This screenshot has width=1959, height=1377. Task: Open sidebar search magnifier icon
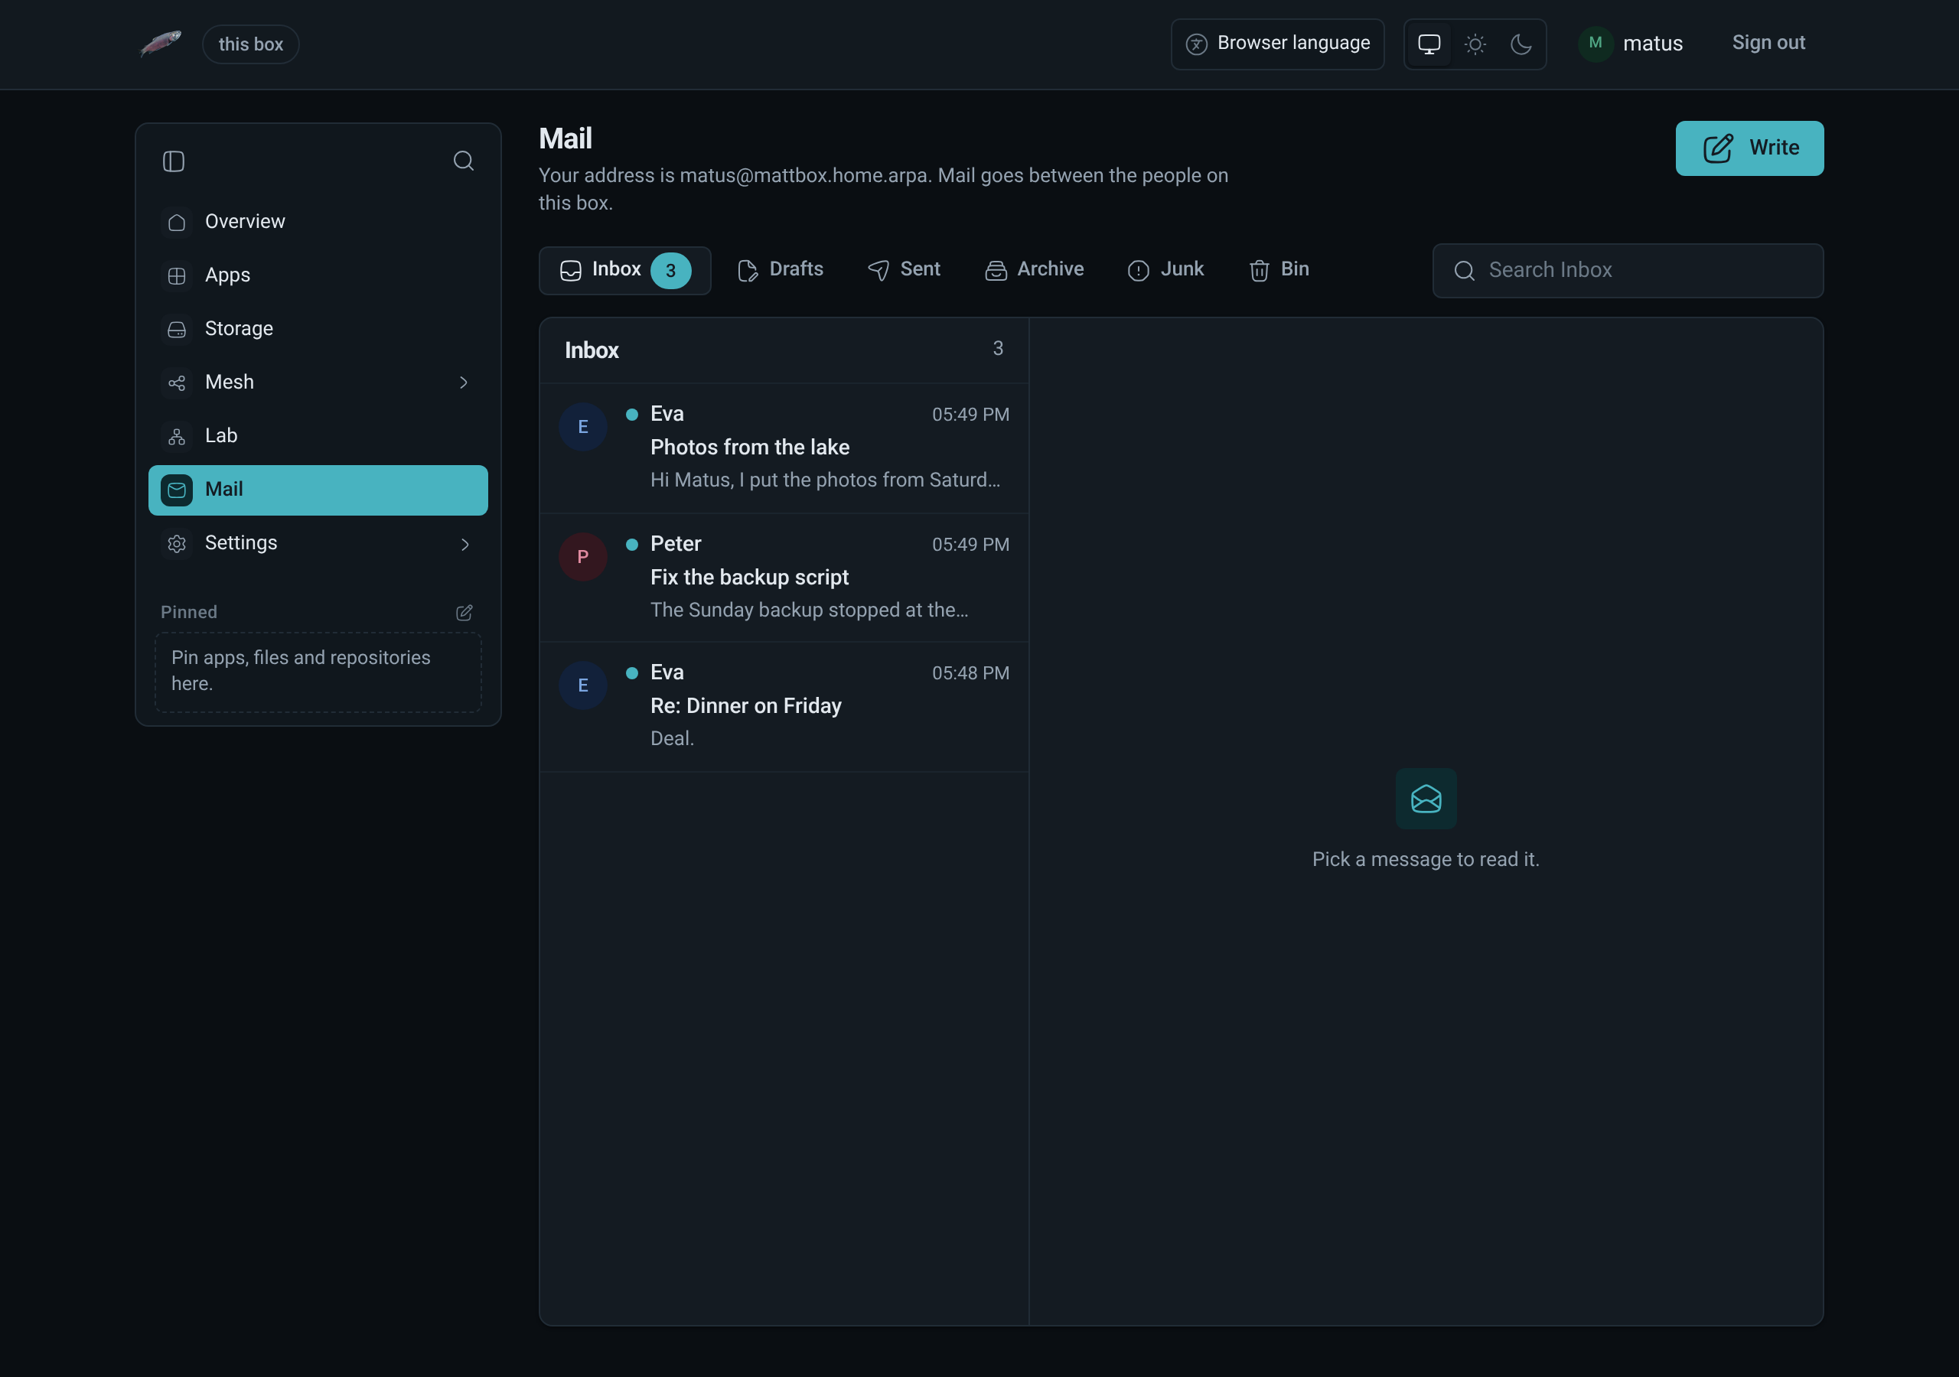coord(463,161)
